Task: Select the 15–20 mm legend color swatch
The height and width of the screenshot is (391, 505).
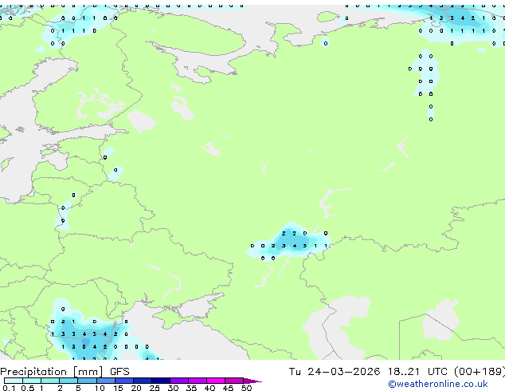Action: click(124, 381)
